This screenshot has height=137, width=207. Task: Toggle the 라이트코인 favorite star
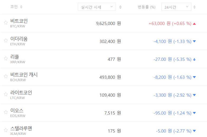pyautogui.click(x=6, y=94)
